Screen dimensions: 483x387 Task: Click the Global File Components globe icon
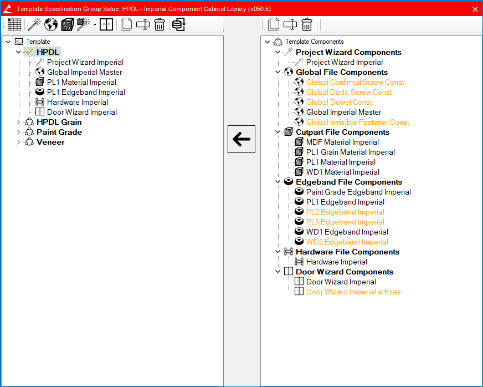tap(289, 72)
